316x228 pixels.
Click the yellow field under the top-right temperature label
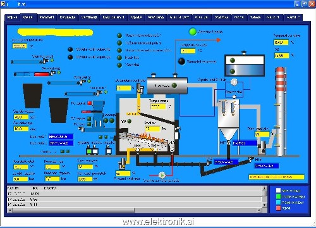281,42
